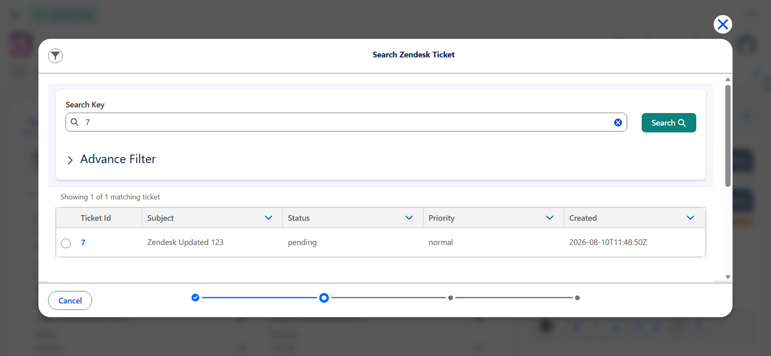Click created date '2026-08-10T11:48:50Z'
Viewport: 771px width, 356px height.
[608, 242]
